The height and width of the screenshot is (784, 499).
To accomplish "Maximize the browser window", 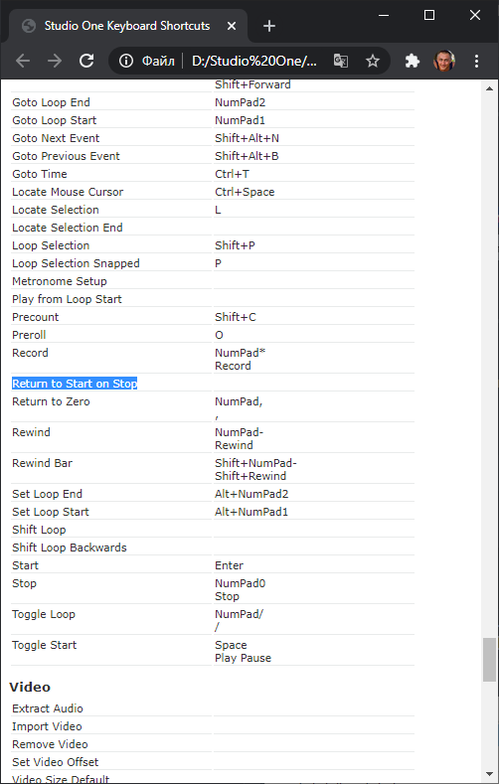I will tap(429, 15).
